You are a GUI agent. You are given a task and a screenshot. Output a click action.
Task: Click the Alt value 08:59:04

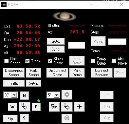coord(28,52)
